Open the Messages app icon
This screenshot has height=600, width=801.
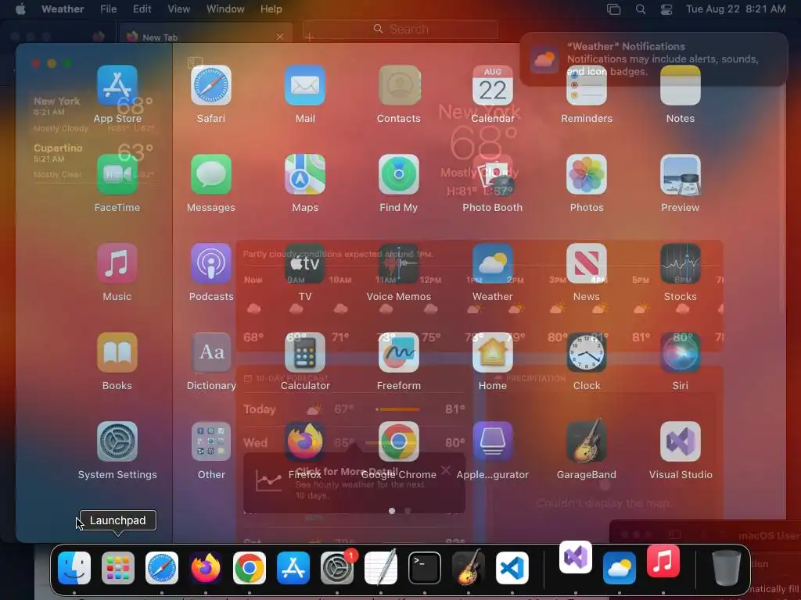[x=211, y=174]
